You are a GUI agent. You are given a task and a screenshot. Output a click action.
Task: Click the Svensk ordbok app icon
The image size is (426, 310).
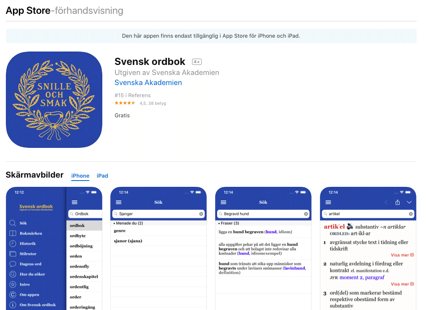(x=54, y=100)
